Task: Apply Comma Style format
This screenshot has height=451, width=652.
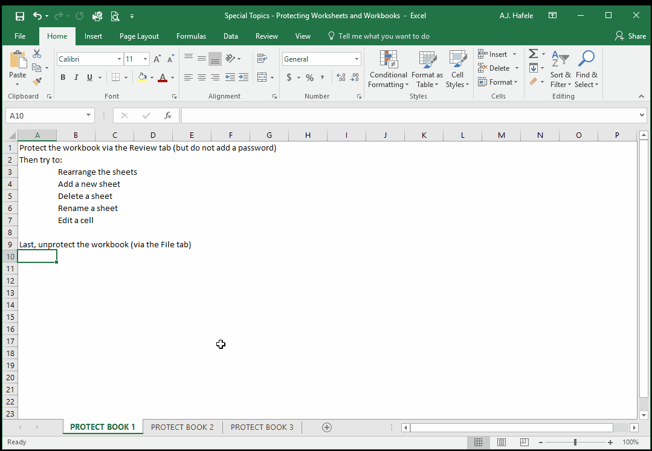Action: point(322,77)
